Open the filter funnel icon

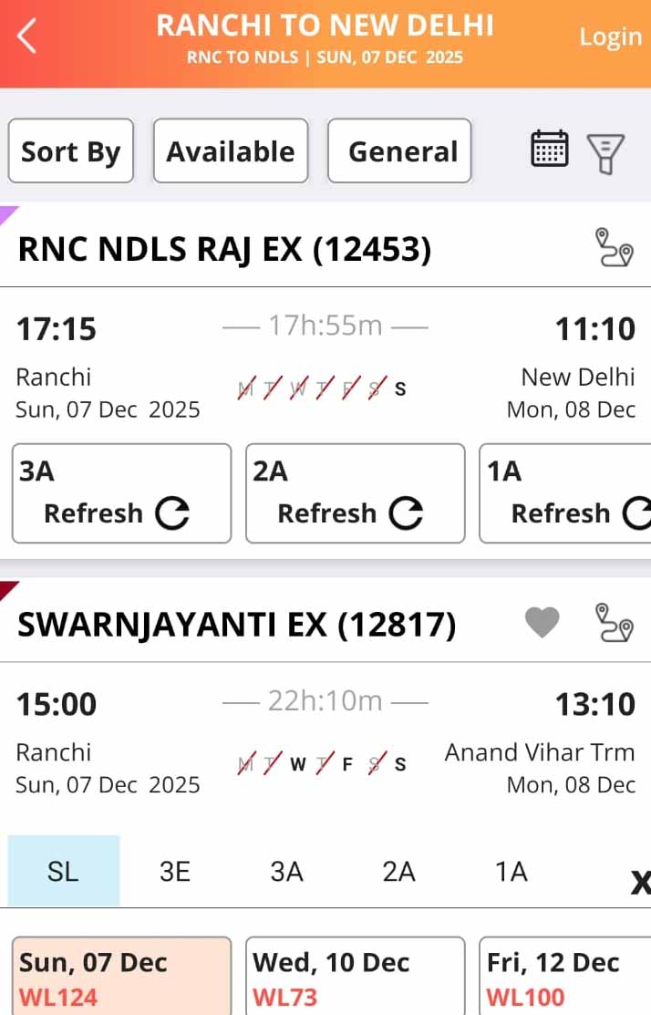[604, 152]
